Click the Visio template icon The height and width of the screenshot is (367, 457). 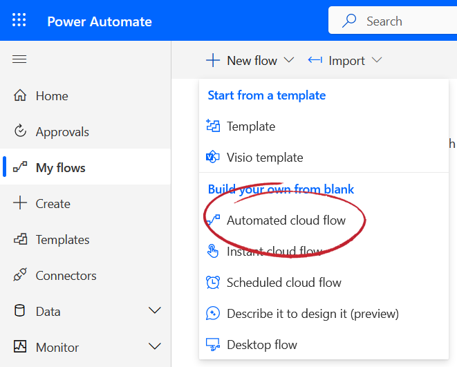pos(213,158)
